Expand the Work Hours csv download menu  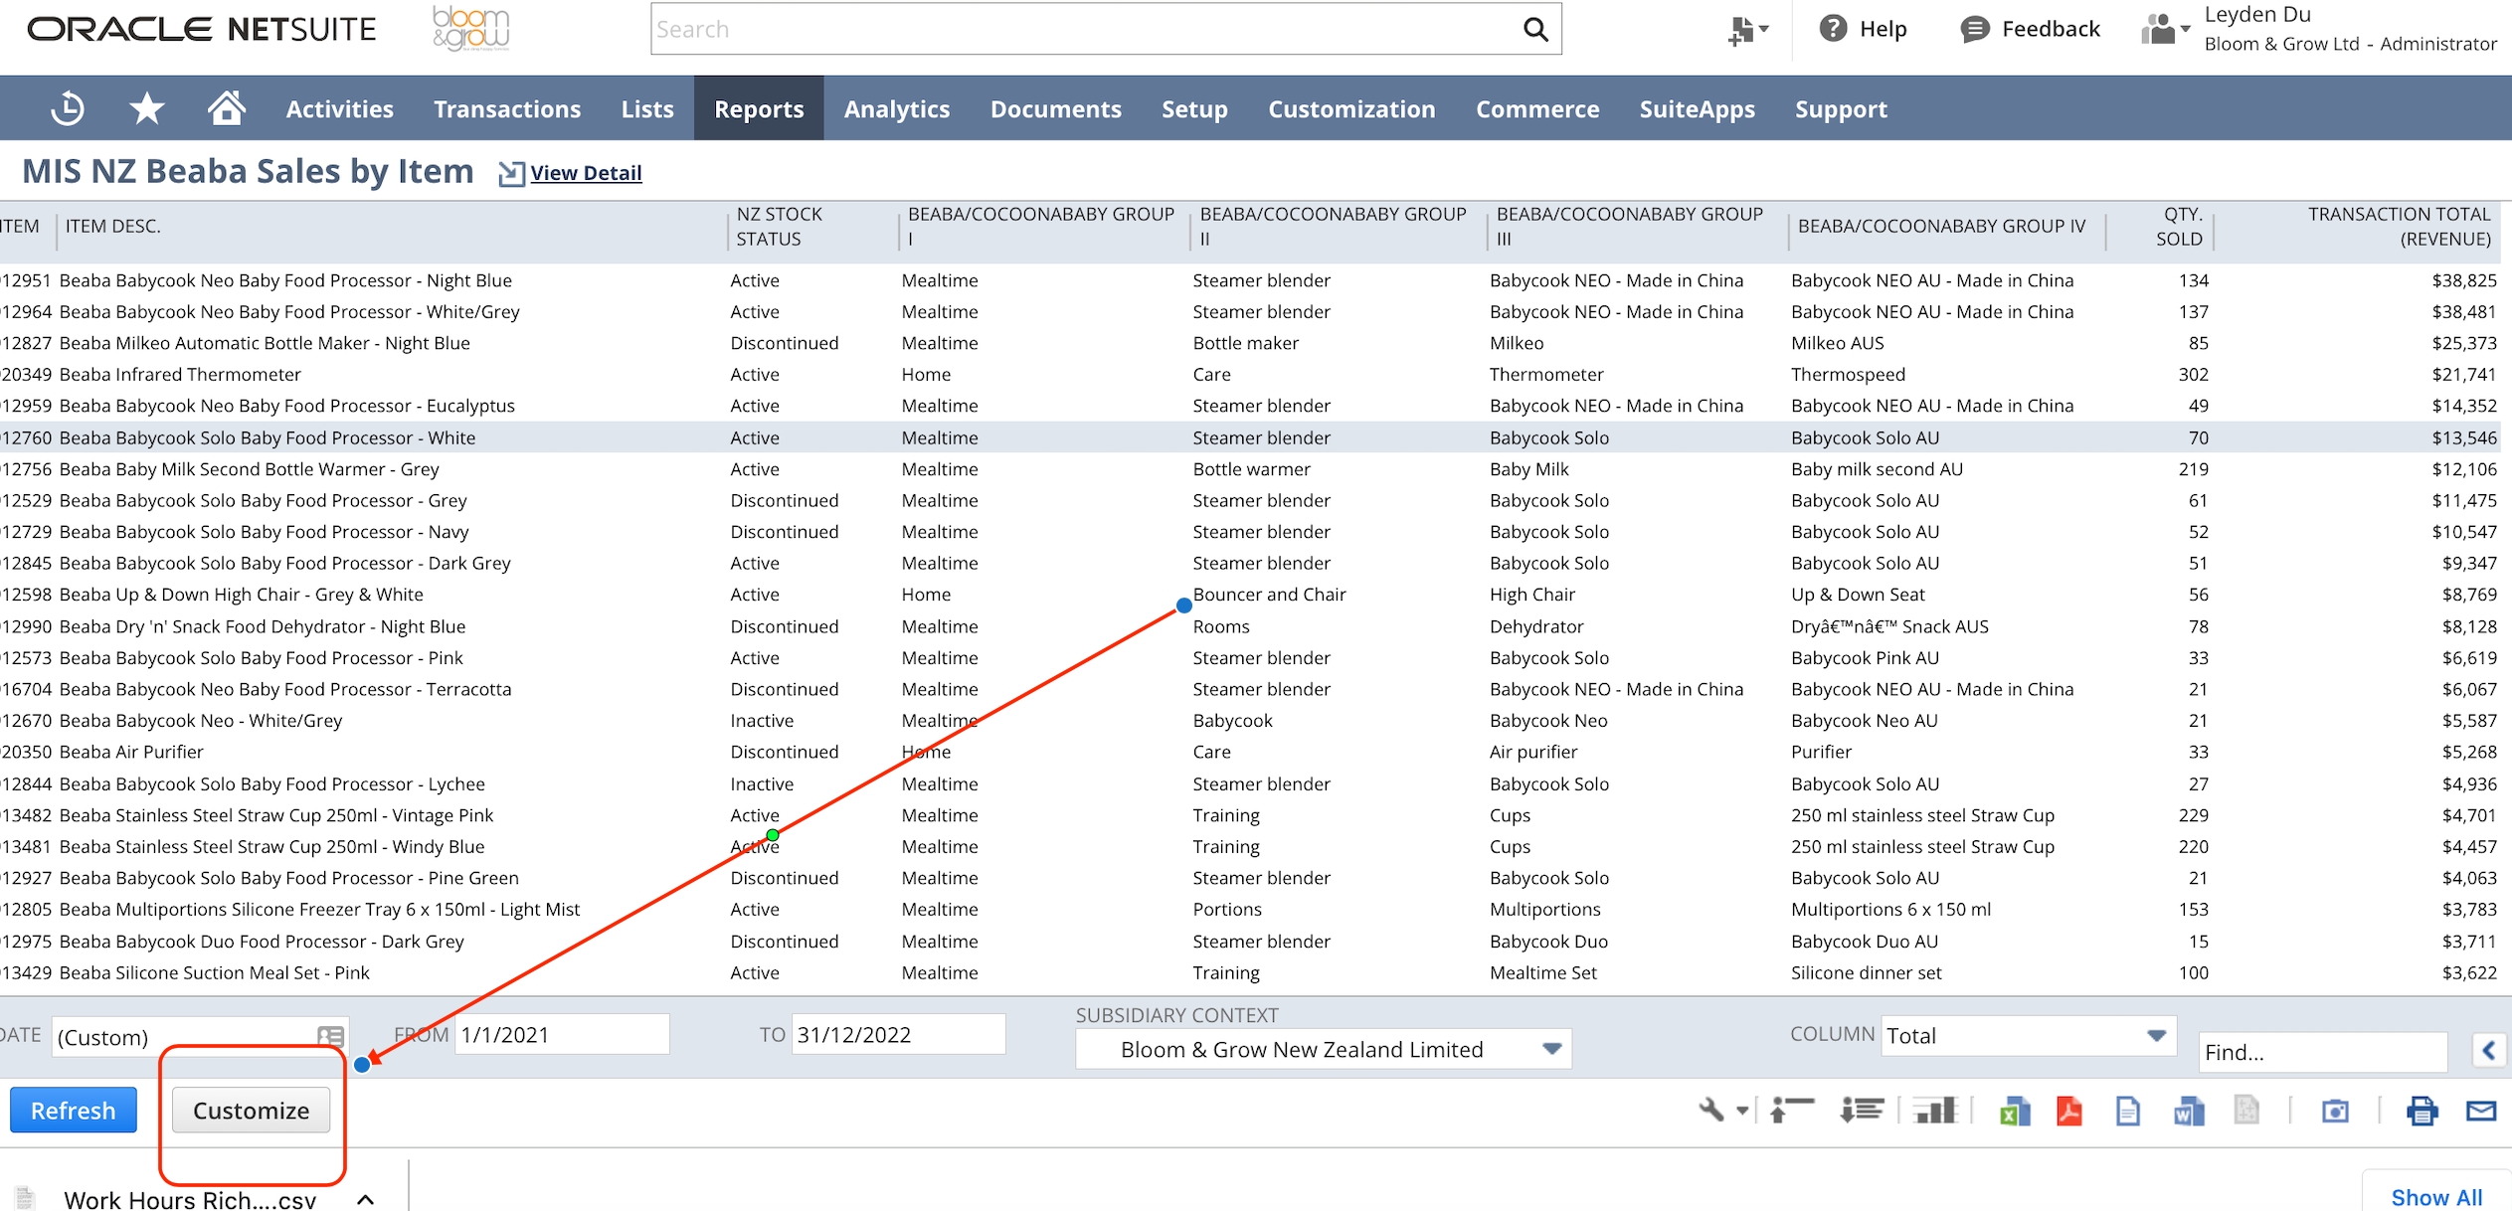coord(366,1199)
